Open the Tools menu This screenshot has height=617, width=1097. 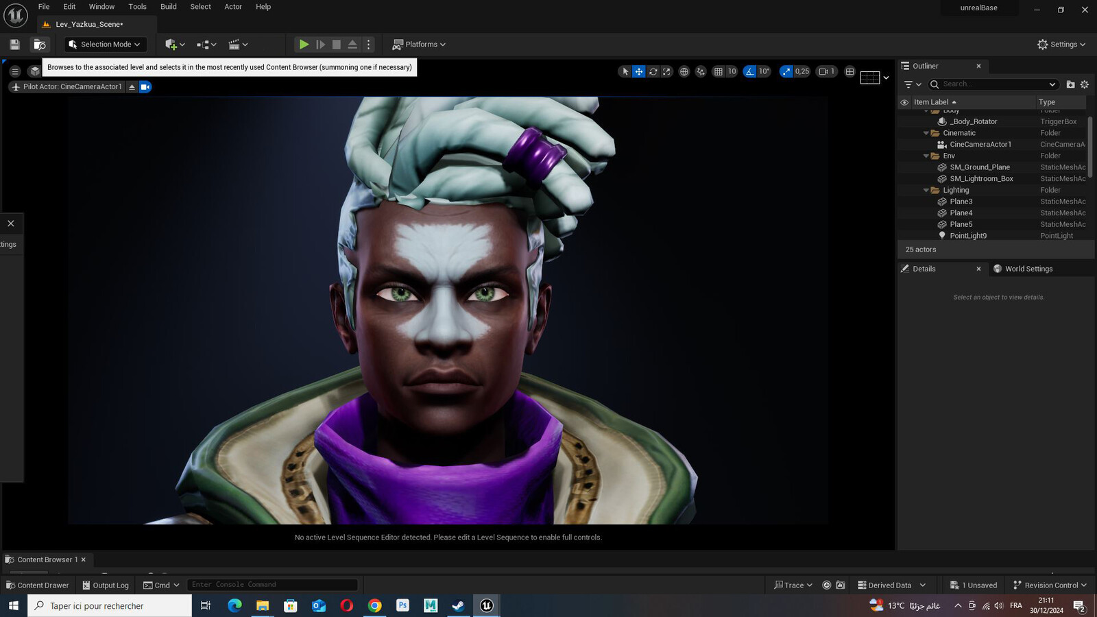pos(137,7)
